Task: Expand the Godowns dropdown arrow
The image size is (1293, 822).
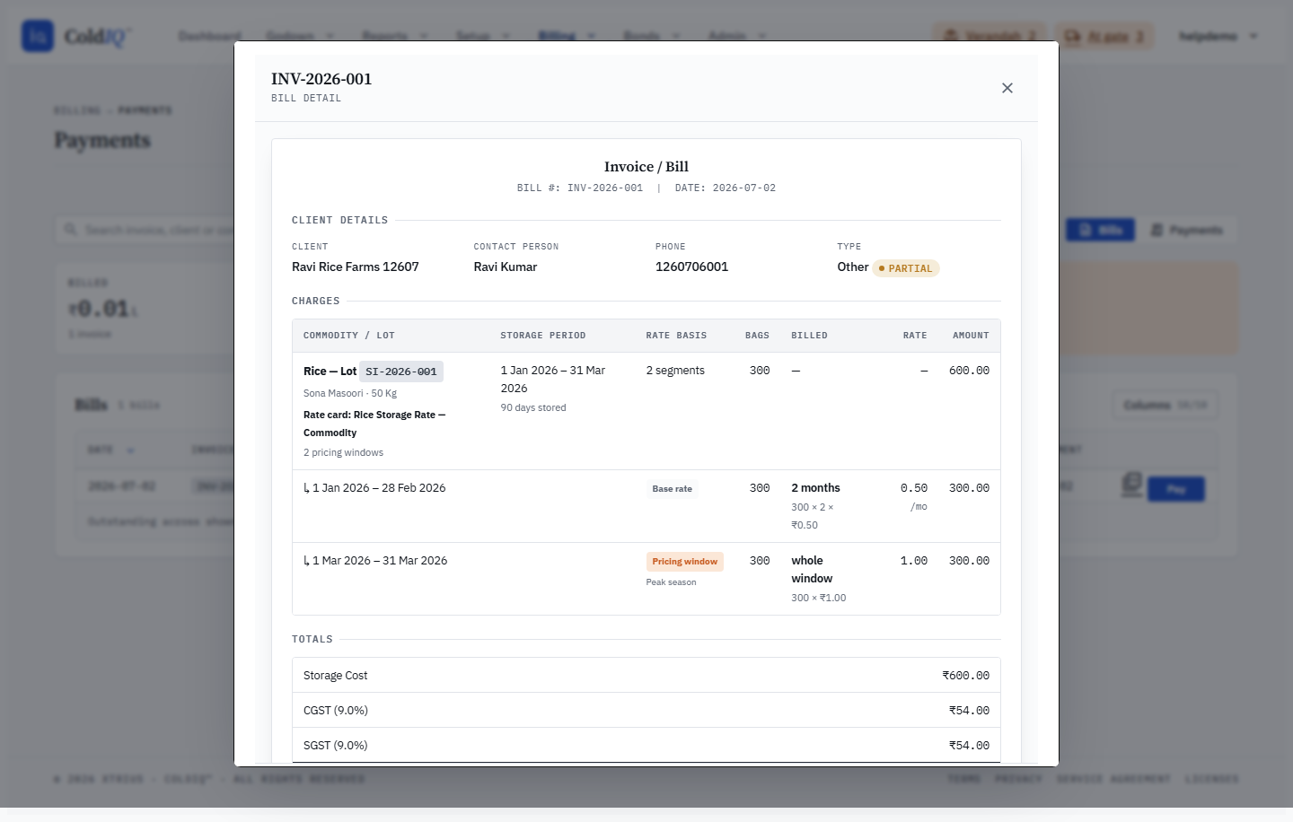Action: click(330, 36)
